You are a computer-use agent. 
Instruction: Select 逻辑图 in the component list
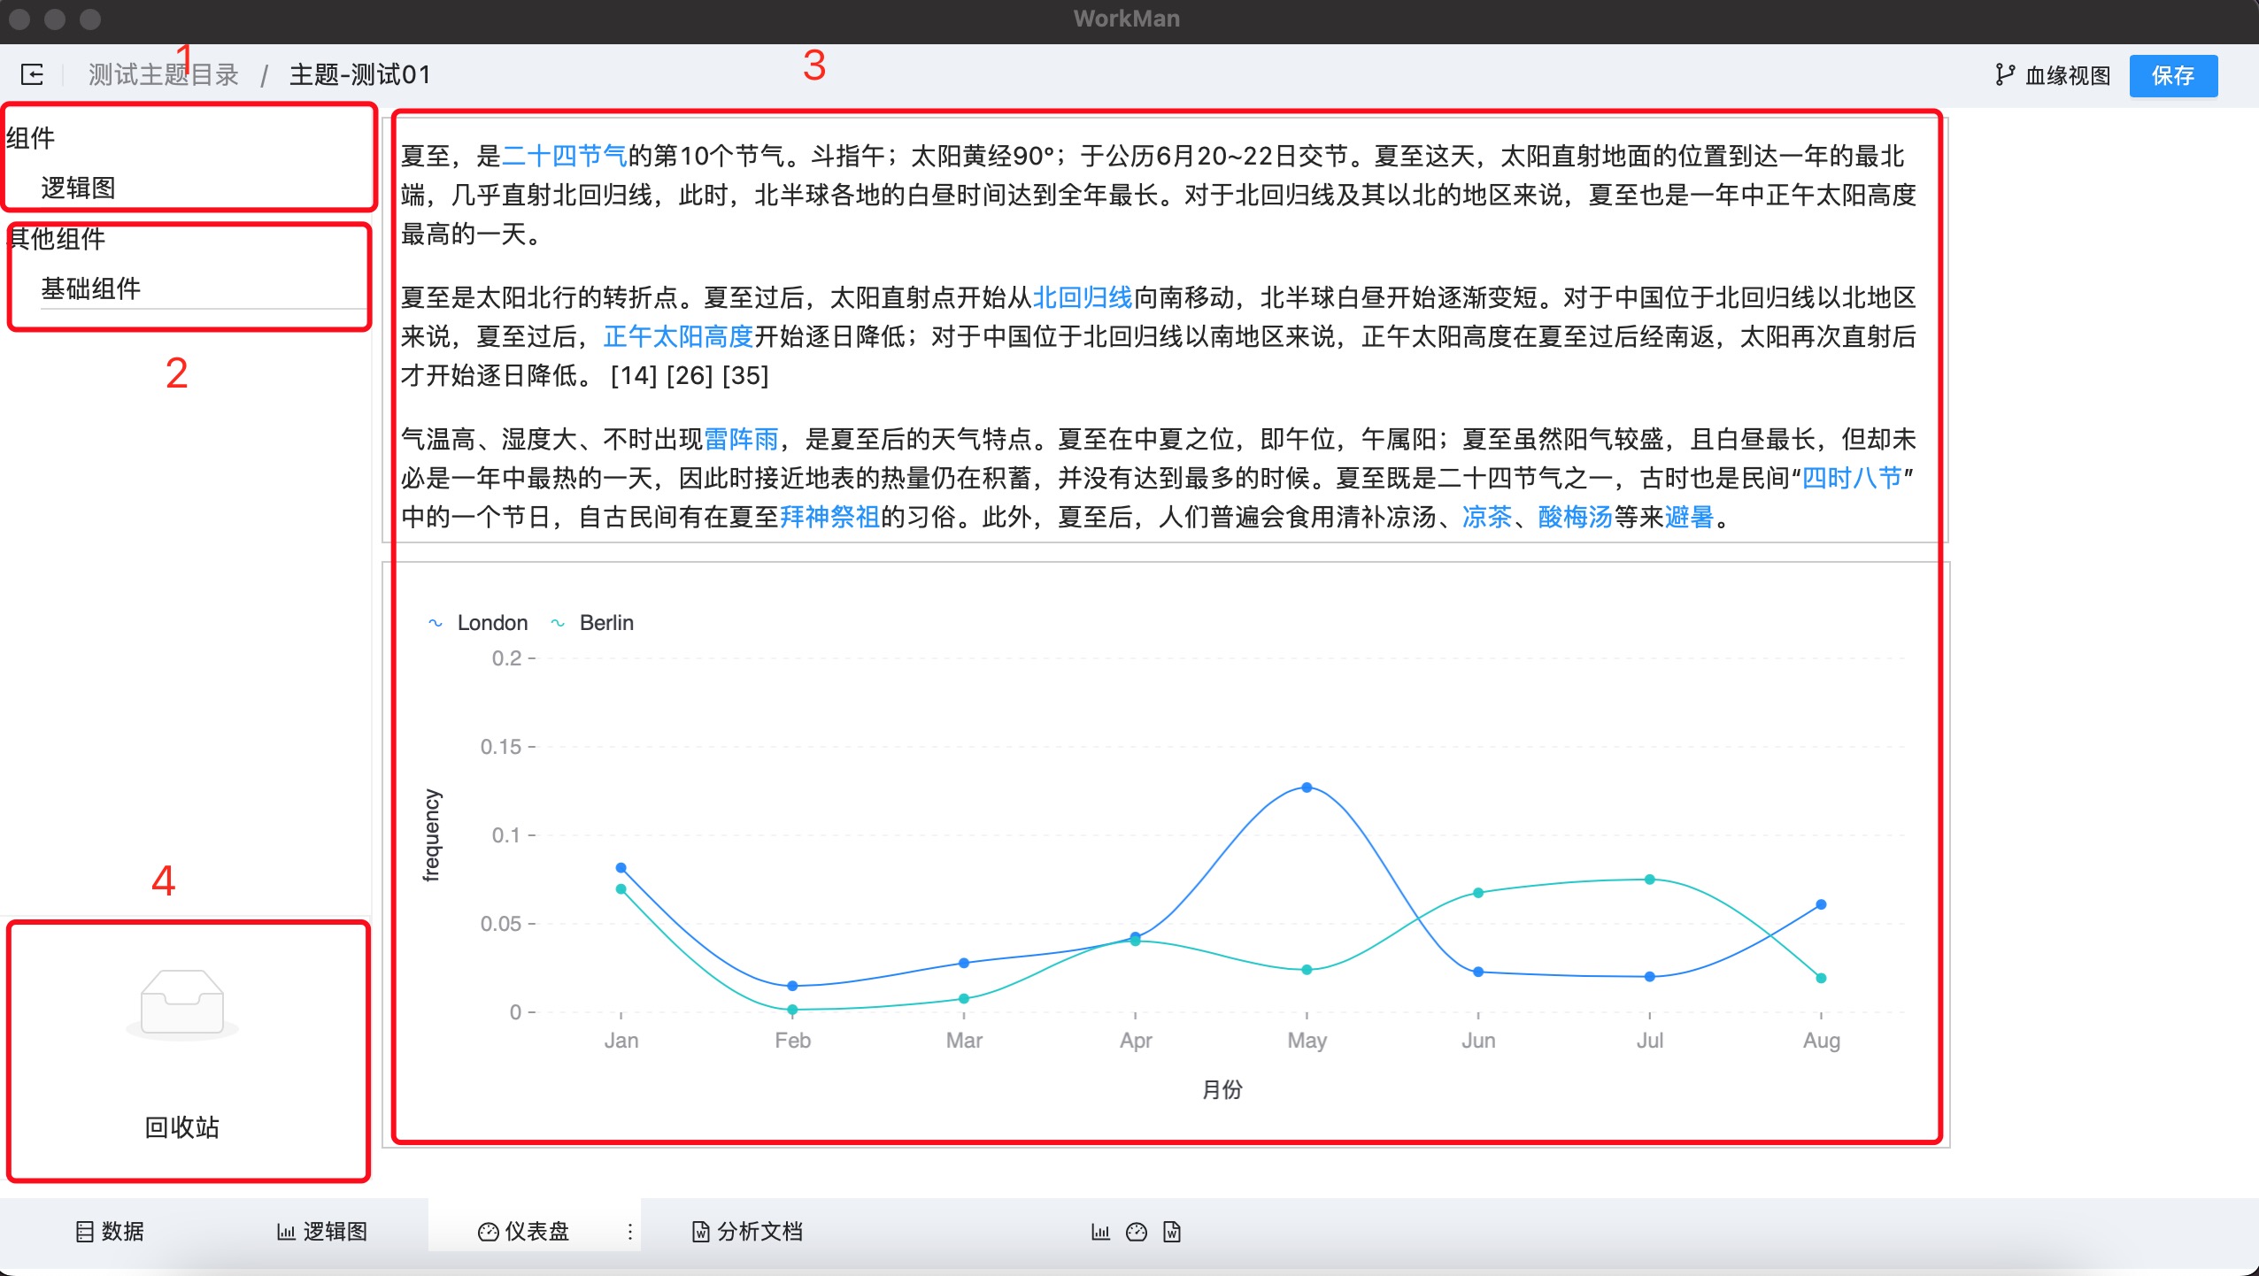tap(79, 188)
